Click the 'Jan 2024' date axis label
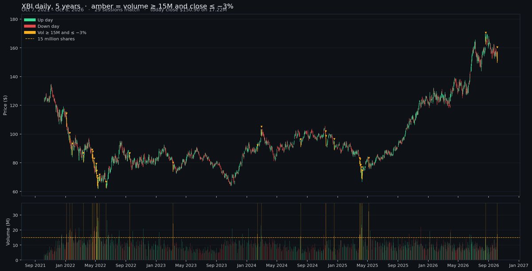The width and height of the screenshot is (532, 271). click(246, 266)
